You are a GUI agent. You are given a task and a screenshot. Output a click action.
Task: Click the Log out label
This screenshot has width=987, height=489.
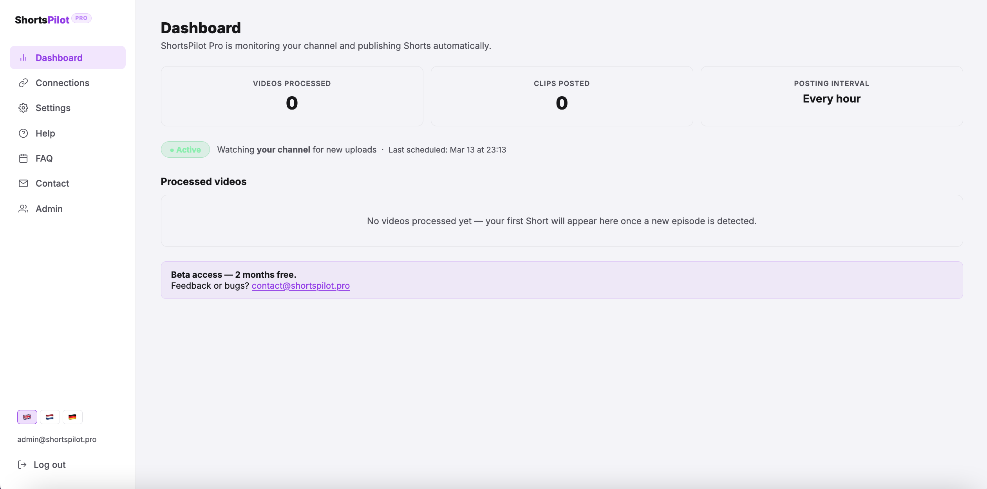49,464
